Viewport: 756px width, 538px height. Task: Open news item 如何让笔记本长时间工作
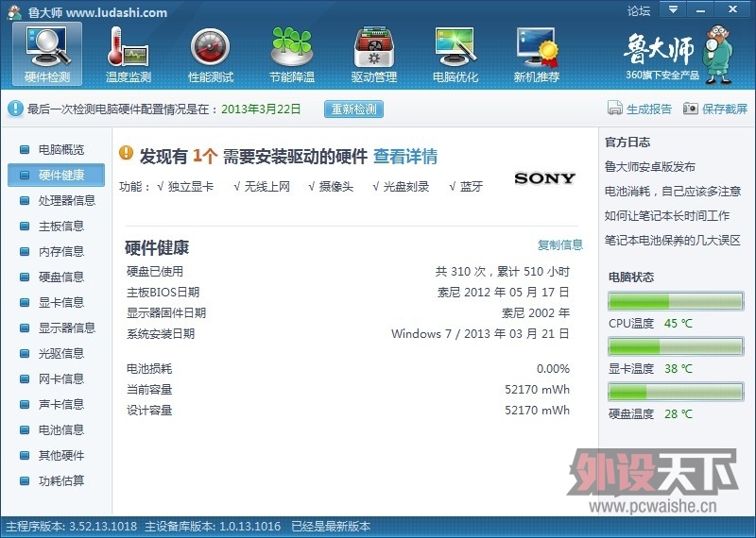667,216
